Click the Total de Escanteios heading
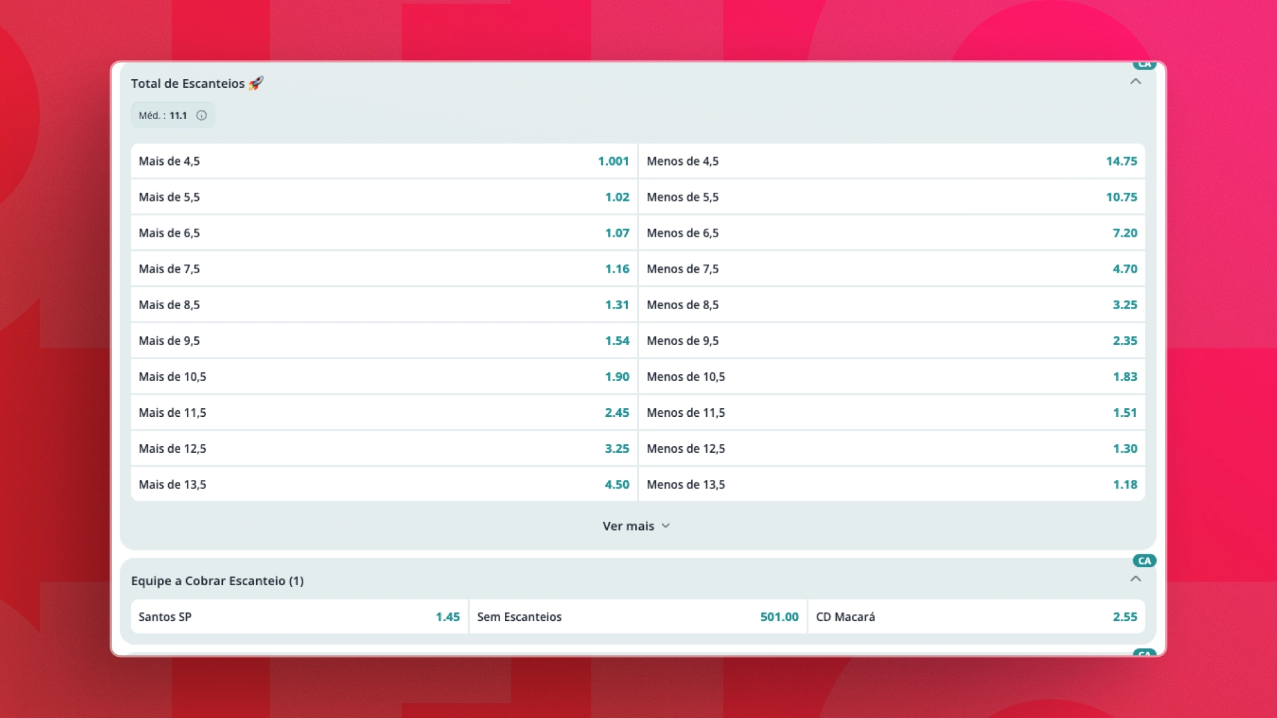 click(197, 83)
